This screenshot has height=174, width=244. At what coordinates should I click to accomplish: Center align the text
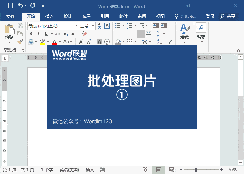click(x=125, y=34)
